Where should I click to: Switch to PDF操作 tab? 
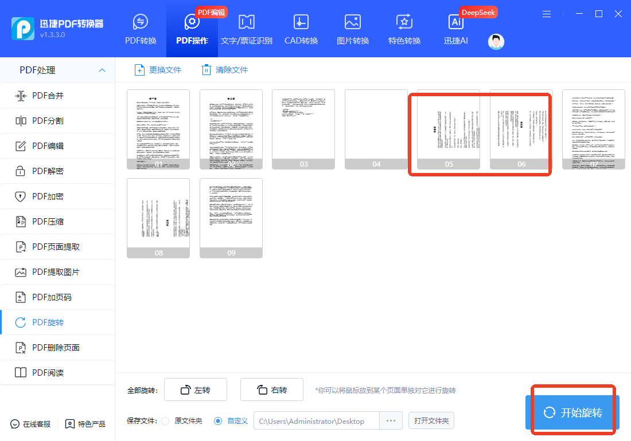(192, 29)
